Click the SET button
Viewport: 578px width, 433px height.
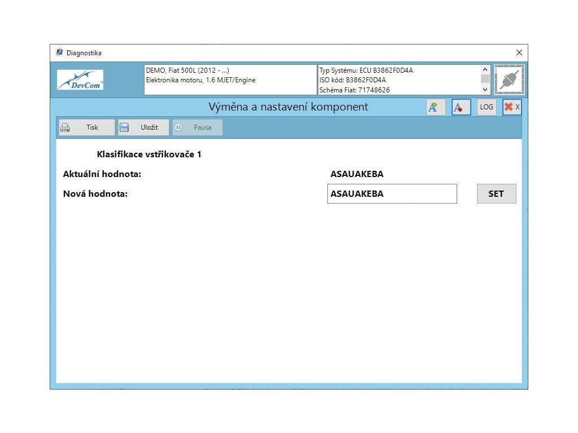pos(496,194)
